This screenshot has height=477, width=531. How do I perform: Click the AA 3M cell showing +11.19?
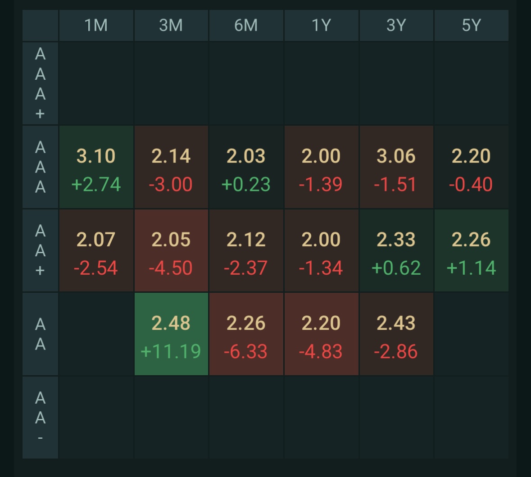171,334
